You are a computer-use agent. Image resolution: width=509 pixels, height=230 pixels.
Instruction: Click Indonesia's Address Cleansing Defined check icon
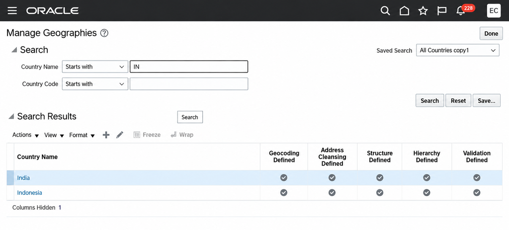coord(332,193)
